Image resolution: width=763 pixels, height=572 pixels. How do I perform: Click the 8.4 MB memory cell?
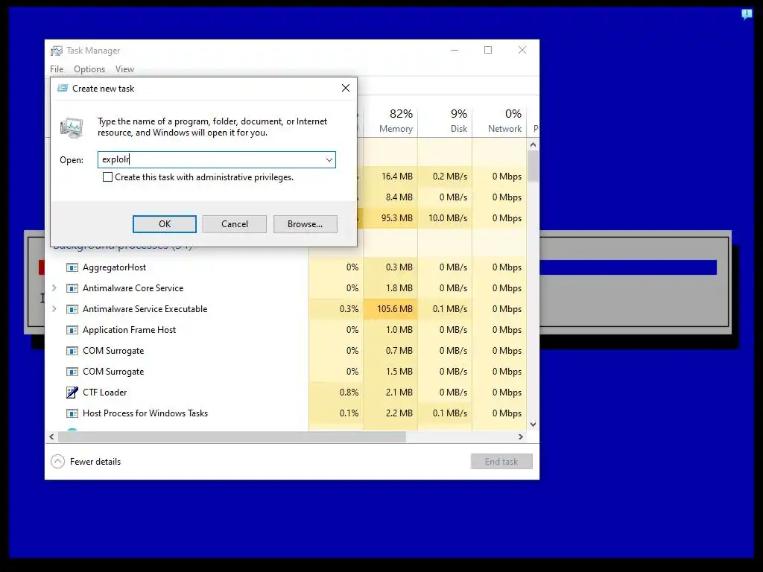click(390, 197)
